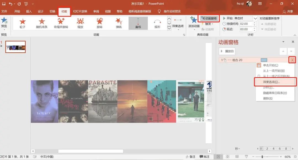Toggle the 动画窗格 animation pane button

click(x=209, y=18)
